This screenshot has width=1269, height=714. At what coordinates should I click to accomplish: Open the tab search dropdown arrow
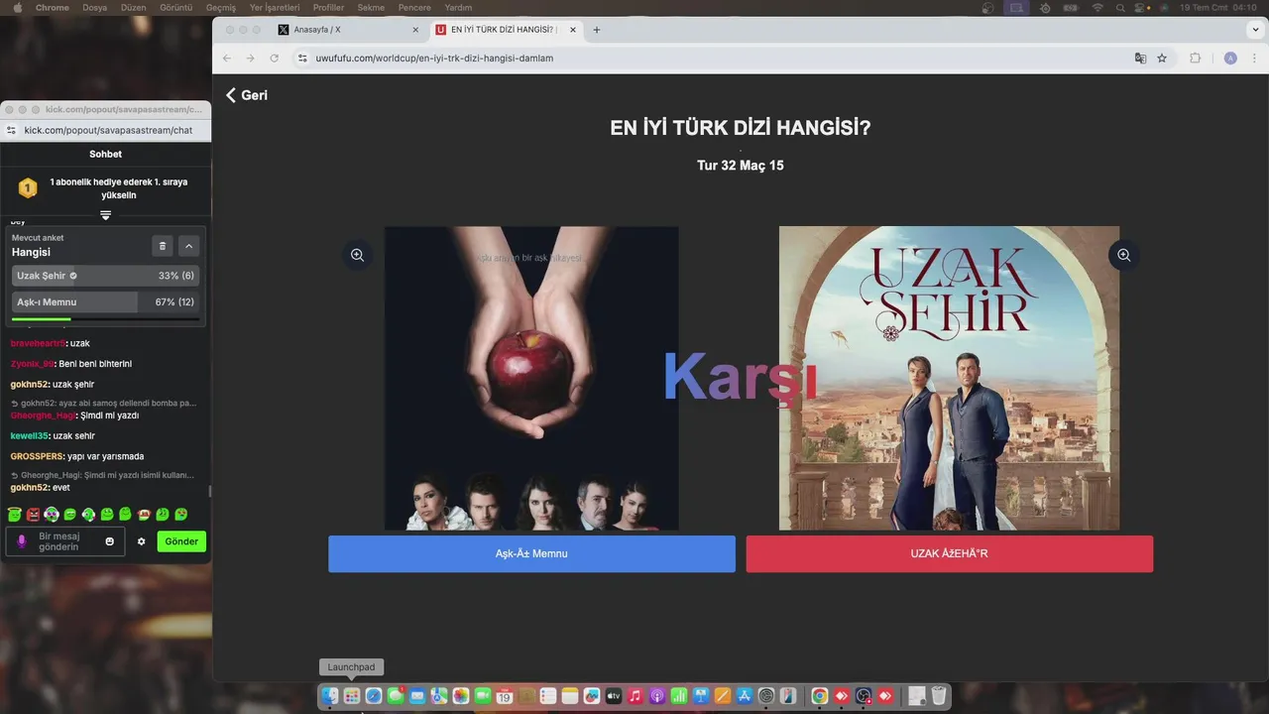[x=1256, y=30]
